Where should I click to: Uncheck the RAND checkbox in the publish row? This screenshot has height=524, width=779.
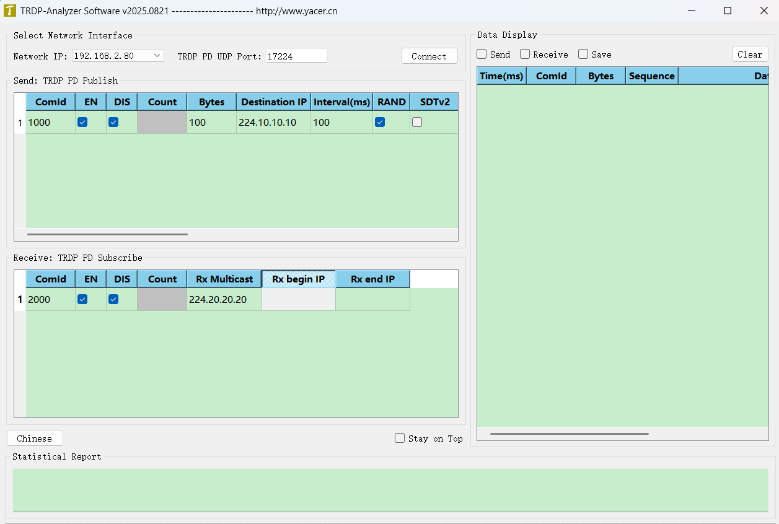click(x=380, y=122)
